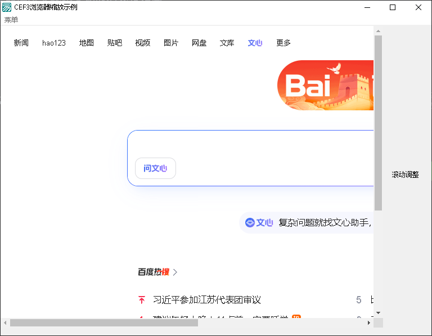
Task: Click the Baidu logo image
Action: coord(325,85)
